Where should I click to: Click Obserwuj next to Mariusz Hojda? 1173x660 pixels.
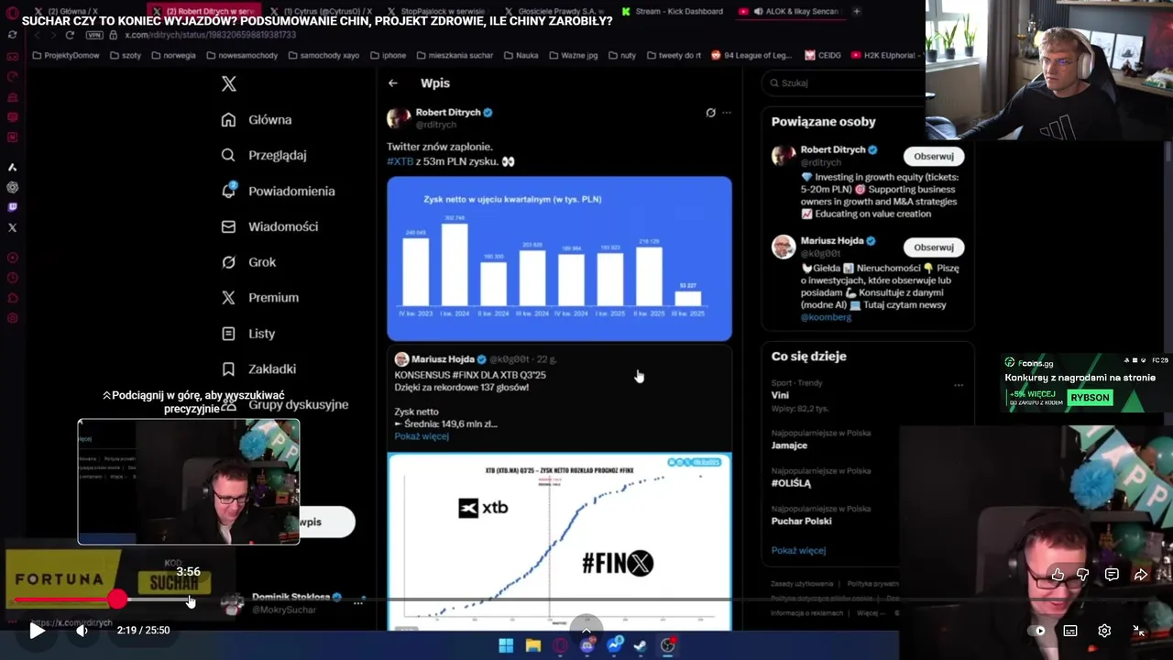pyautogui.click(x=934, y=247)
